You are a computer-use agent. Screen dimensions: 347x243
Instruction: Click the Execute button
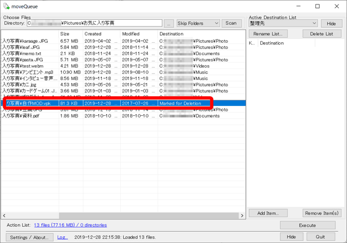click(x=307, y=225)
